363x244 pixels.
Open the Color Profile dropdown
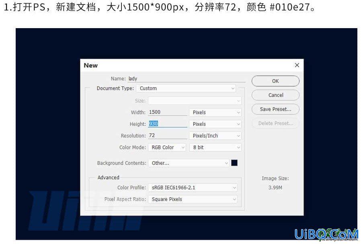[193, 187]
